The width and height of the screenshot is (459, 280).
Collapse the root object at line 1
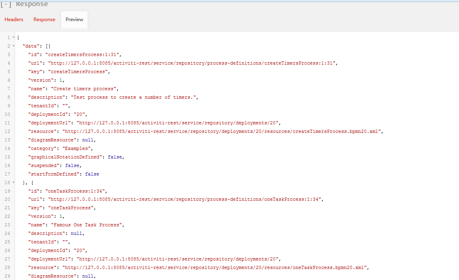click(13, 37)
